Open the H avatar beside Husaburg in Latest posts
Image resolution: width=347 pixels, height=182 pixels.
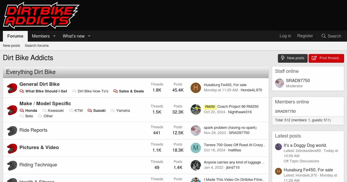pyautogui.click(x=278, y=171)
